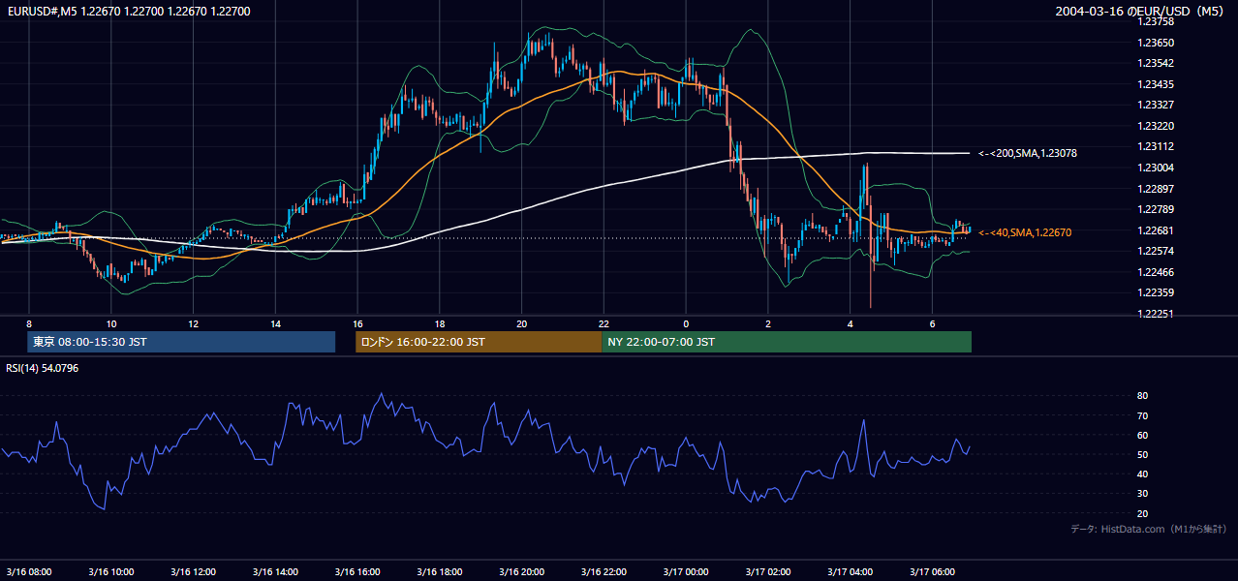Screen dimensions: 1238x581
Task: Click the 3/17 02:00 time label
Action: (768, 571)
